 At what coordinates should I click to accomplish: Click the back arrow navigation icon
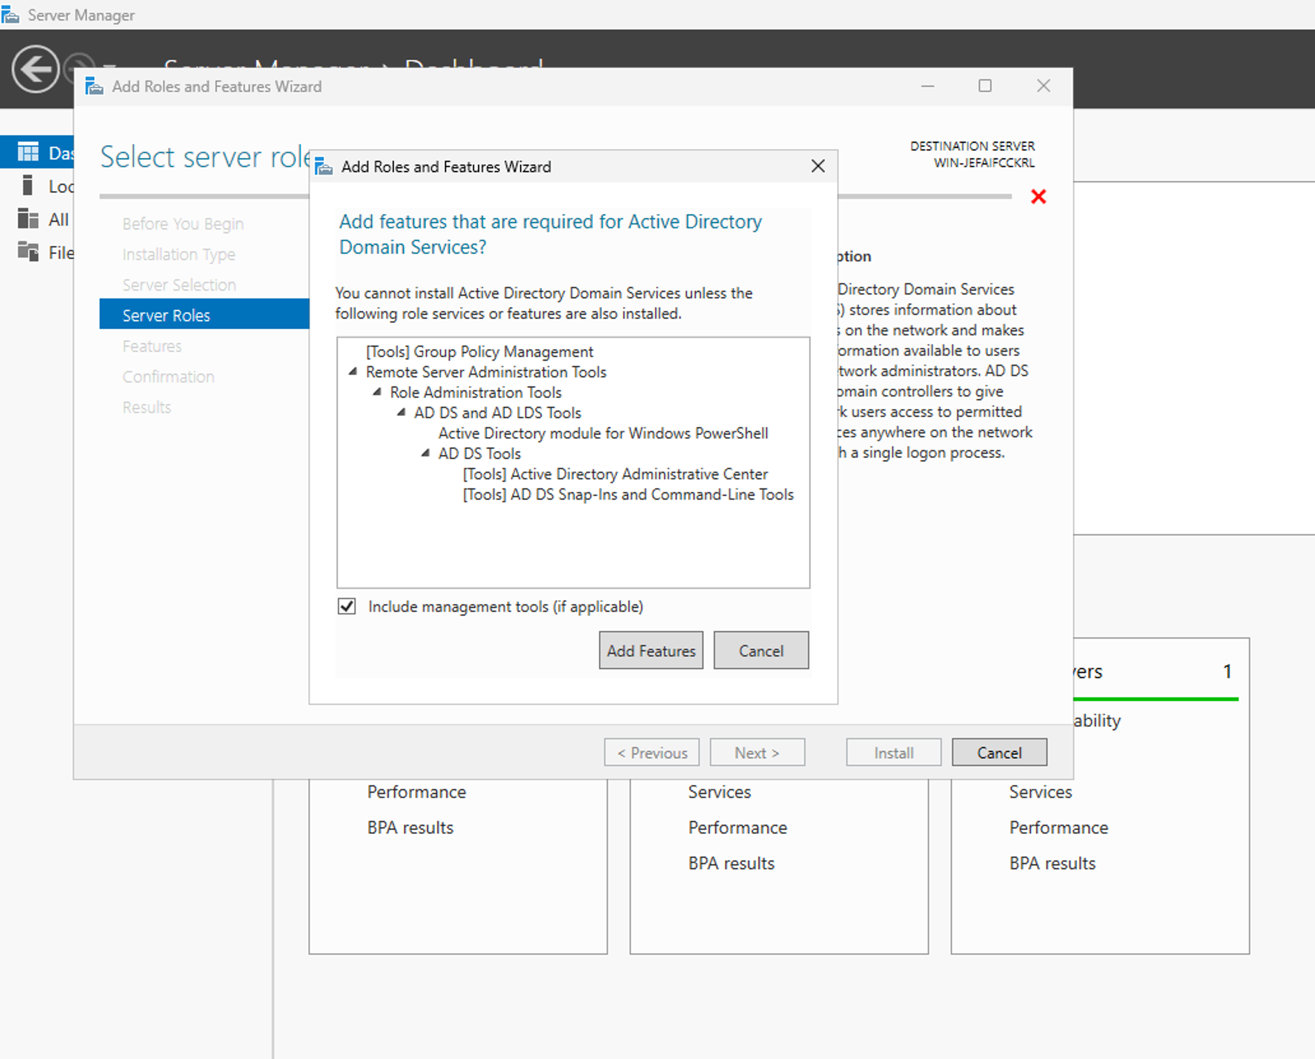(x=35, y=69)
